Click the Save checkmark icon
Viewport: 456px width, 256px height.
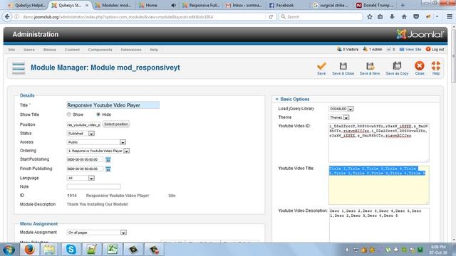click(x=321, y=66)
